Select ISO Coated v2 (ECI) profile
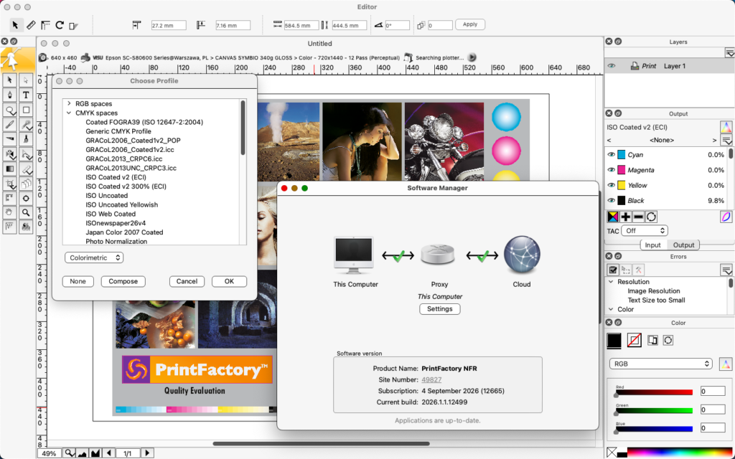The height and width of the screenshot is (459, 735). point(116,177)
